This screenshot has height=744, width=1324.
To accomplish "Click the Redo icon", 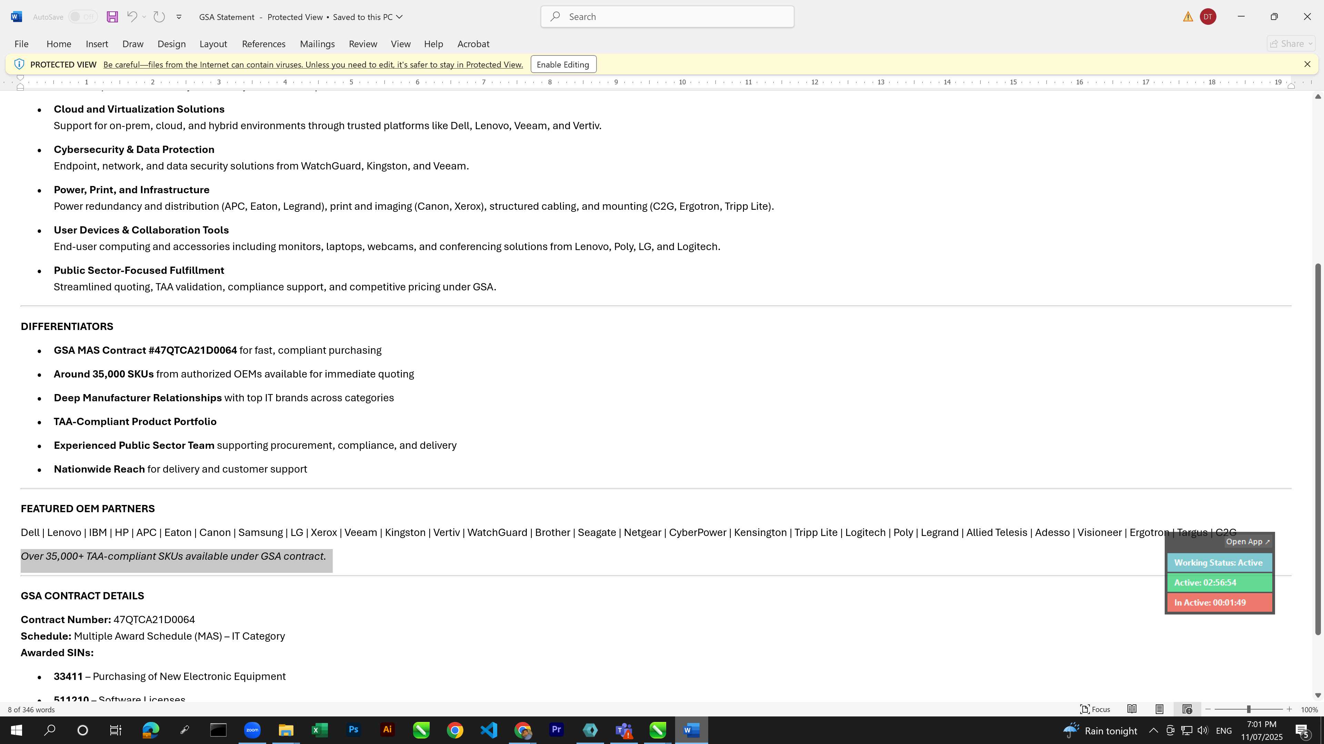I will [159, 17].
